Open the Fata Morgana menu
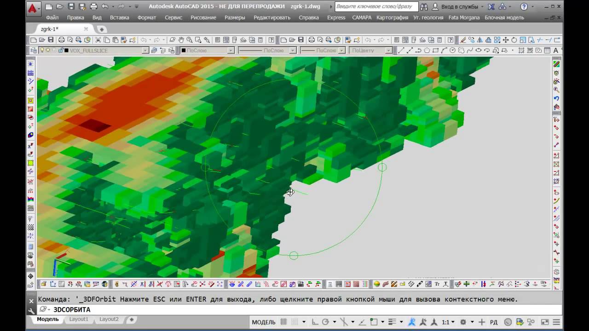 click(464, 17)
